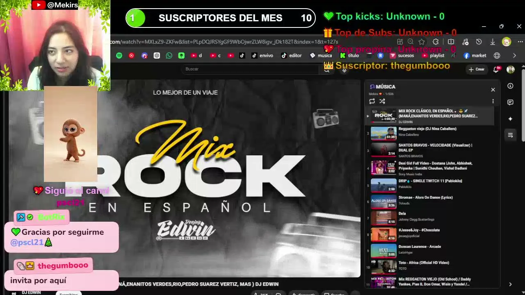Click the YouTube Crear button

(x=477, y=69)
